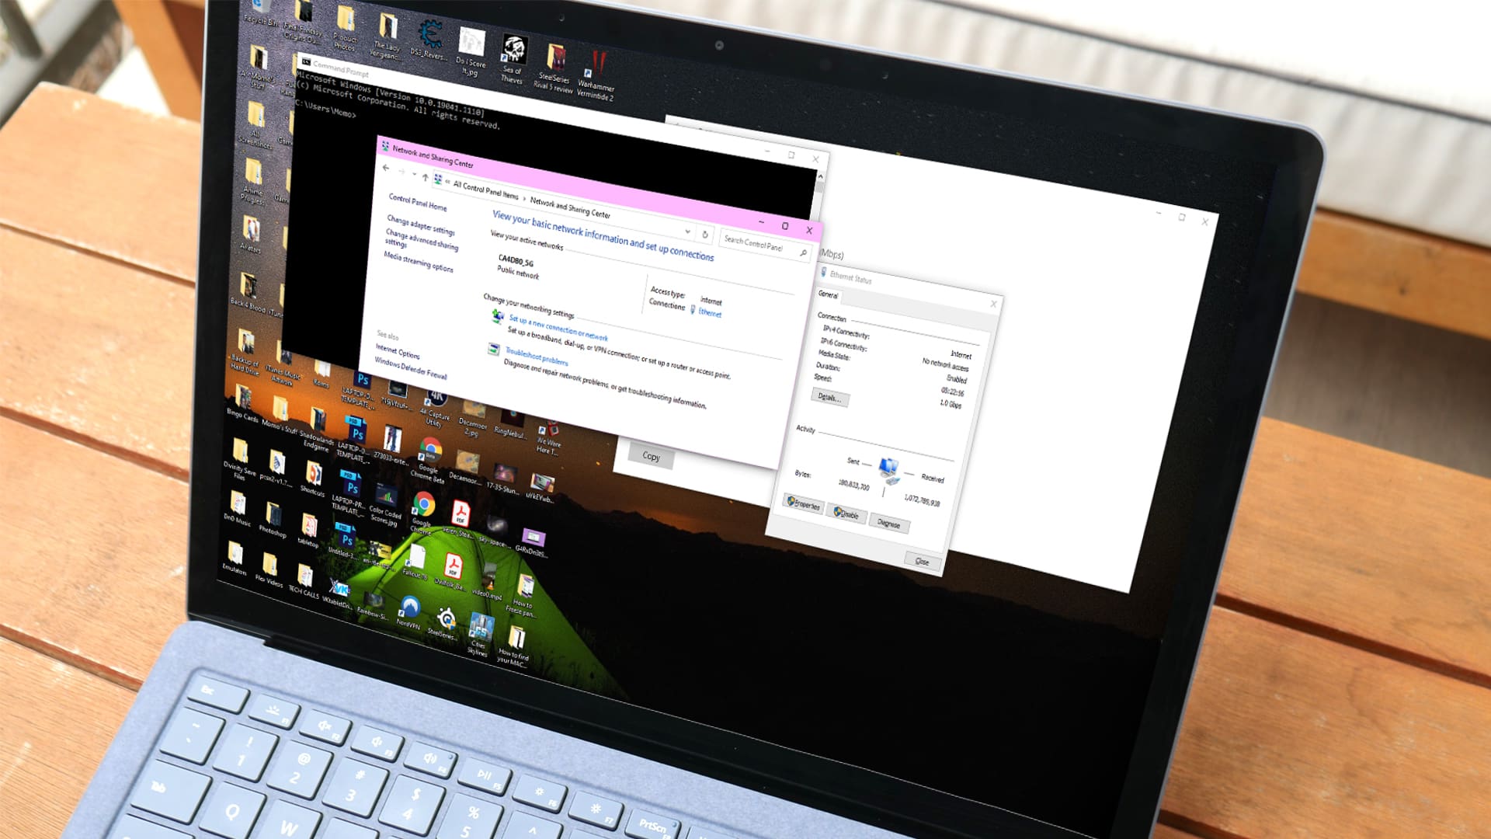Screen dimensions: 1491x839
Task: Launch NordVPN from the desktop
Action: point(409,607)
